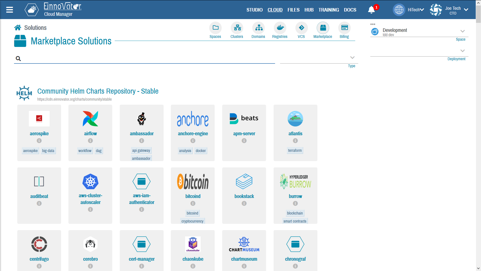Open the Billing card icon

(x=344, y=28)
